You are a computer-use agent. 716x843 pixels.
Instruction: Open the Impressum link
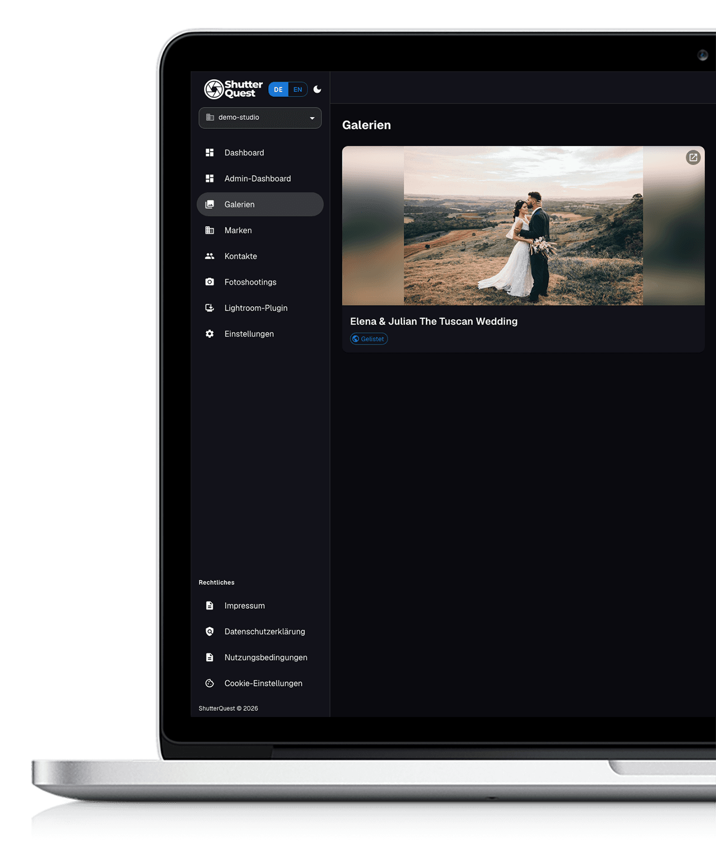click(x=260, y=605)
